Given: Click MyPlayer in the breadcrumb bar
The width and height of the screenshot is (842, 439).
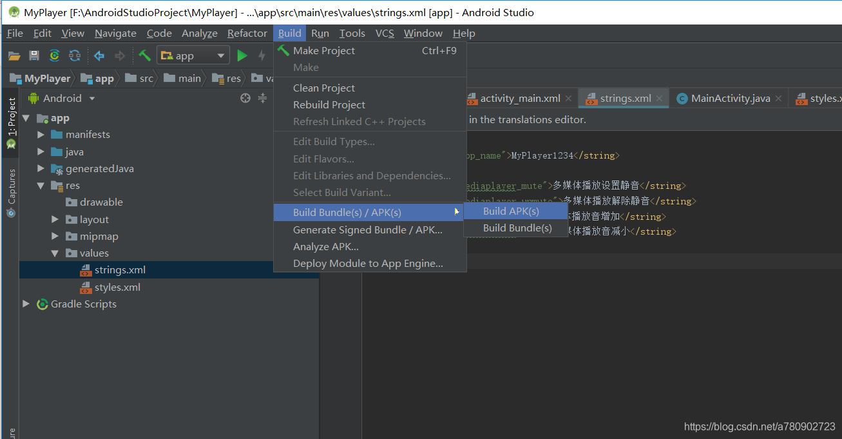Looking at the screenshot, I should (40, 79).
